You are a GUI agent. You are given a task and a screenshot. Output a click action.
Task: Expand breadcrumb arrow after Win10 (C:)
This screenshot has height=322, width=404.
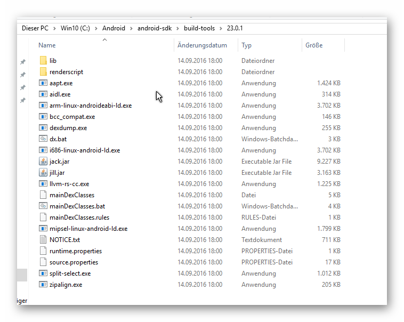pyautogui.click(x=98, y=28)
